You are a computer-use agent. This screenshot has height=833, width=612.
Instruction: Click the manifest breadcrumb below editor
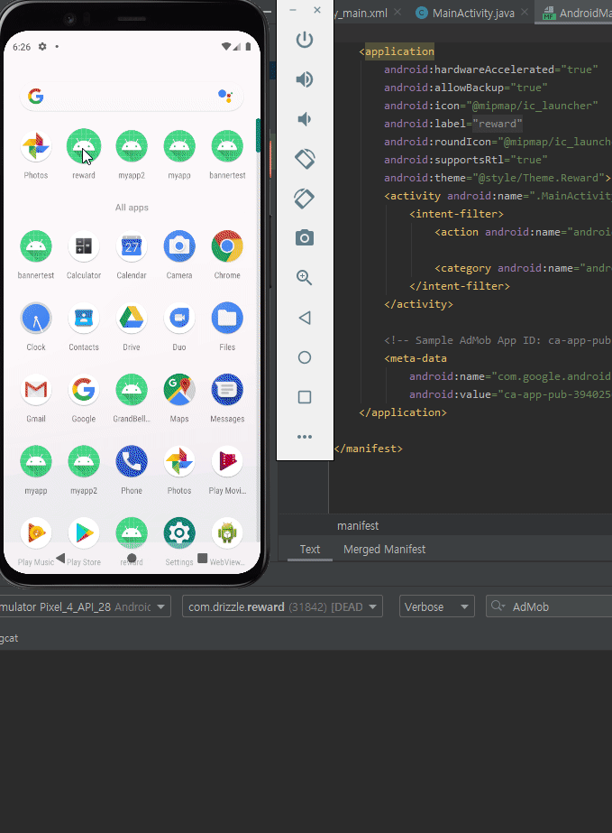[x=358, y=526]
